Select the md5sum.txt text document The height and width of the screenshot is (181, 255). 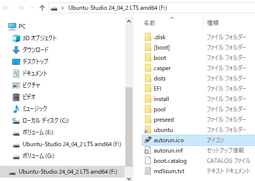coord(169,171)
